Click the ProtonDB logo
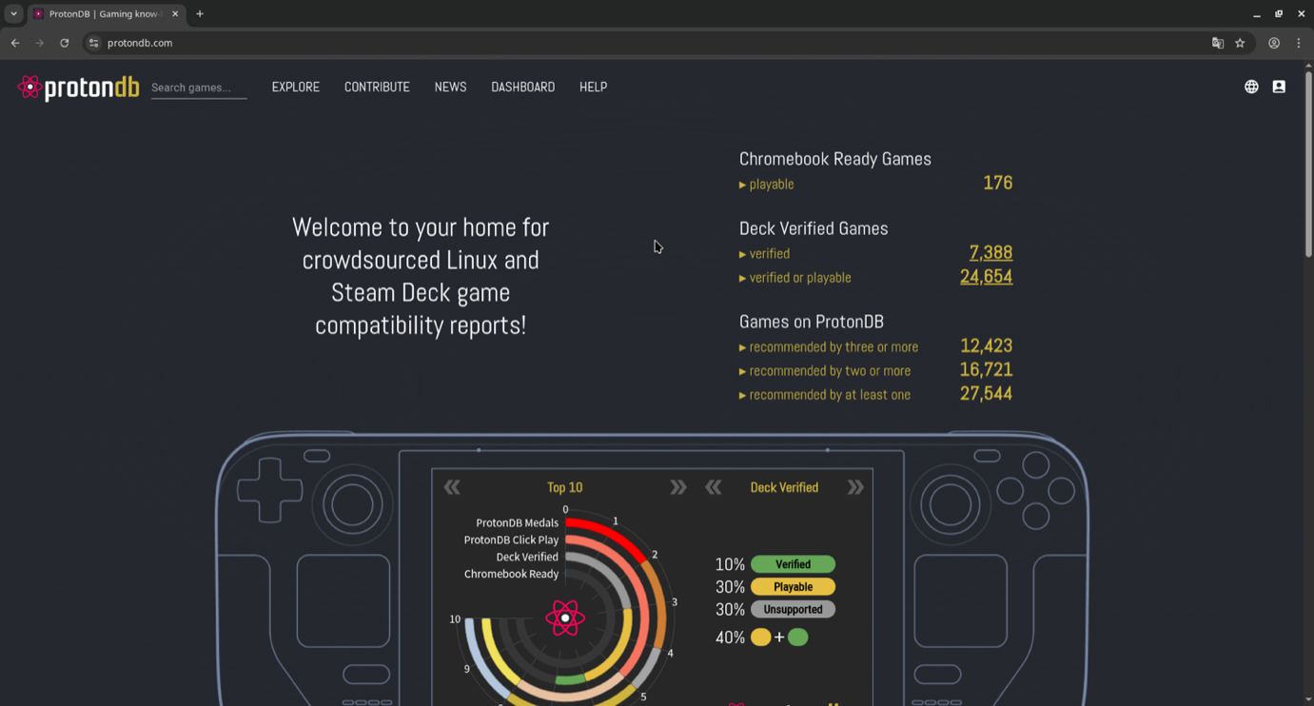1314x706 pixels. pos(78,88)
